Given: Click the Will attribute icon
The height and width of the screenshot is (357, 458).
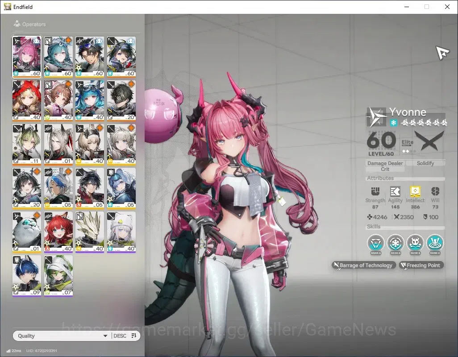Looking at the screenshot, I should click(435, 191).
